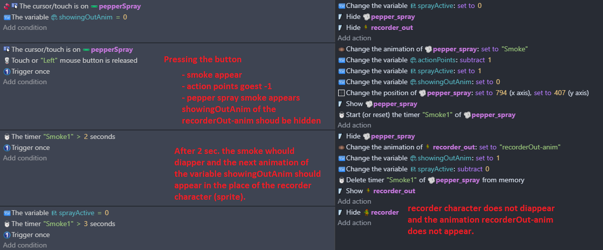Click the timer icon of "Smoke1" > 2 seconds condition

coord(7,136)
